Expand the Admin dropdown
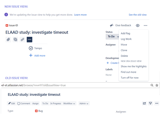This screenshot has width=160, height=121. point(84,104)
